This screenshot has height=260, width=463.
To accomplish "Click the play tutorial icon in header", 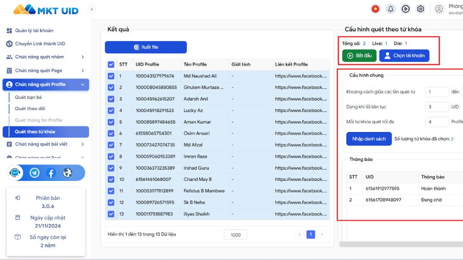I will coord(405,9).
